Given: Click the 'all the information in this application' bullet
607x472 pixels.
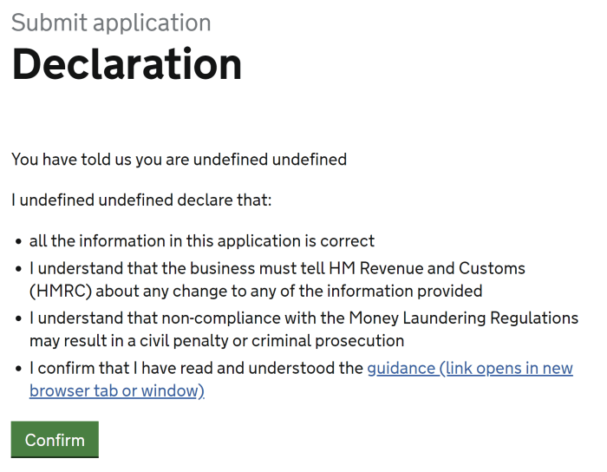Looking at the screenshot, I should pyautogui.click(x=202, y=241).
